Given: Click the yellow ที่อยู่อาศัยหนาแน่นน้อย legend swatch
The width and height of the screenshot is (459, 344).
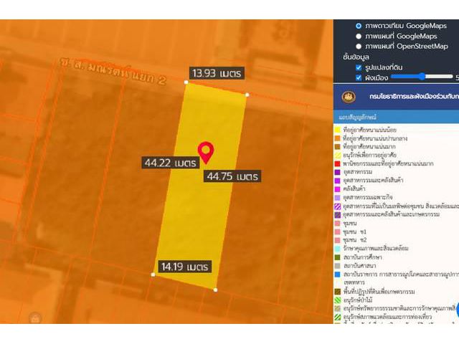Looking at the screenshot, I should [338, 130].
